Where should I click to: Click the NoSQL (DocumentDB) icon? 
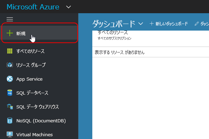[x=10, y=121]
